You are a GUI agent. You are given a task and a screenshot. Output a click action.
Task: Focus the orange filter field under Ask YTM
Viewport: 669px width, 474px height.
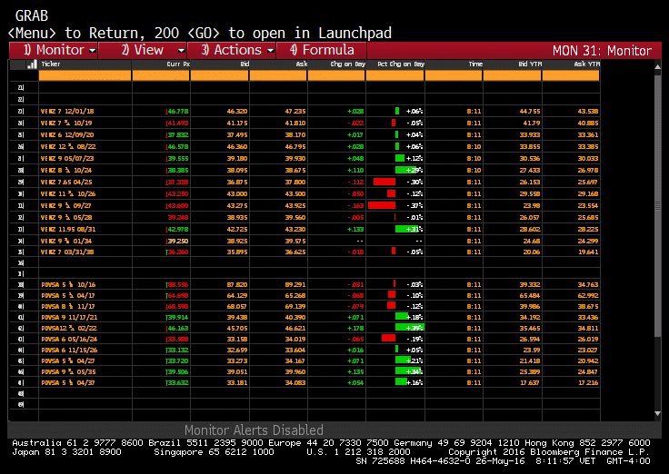(571, 76)
